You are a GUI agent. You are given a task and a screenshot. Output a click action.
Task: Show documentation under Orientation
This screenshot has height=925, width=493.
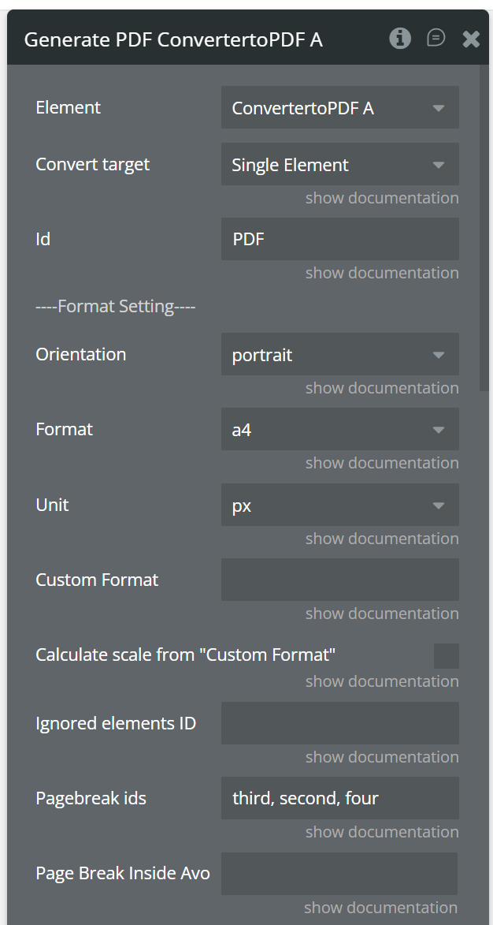[382, 388]
